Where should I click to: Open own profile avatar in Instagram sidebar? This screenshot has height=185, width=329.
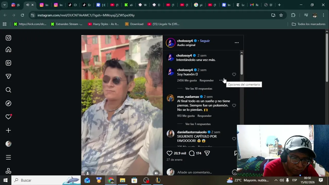tap(8, 144)
